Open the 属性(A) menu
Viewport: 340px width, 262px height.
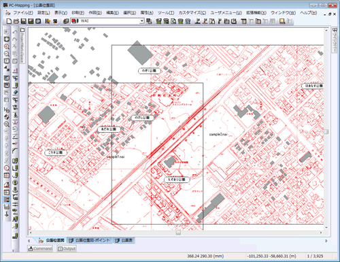point(147,13)
